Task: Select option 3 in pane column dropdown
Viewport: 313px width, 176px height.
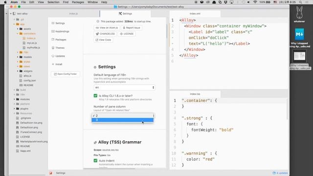Action: (122, 120)
